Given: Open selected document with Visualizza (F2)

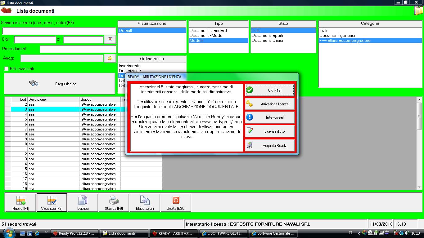Looking at the screenshot, I should click(52, 203).
